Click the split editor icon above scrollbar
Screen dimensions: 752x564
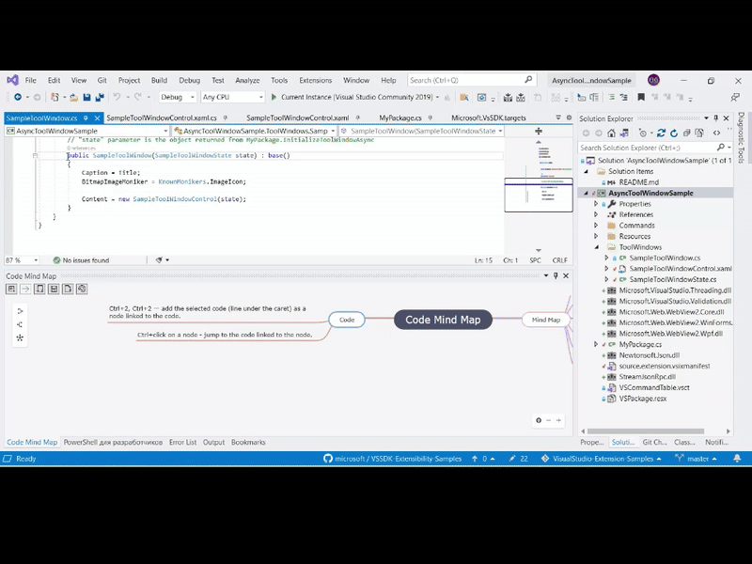point(539,131)
